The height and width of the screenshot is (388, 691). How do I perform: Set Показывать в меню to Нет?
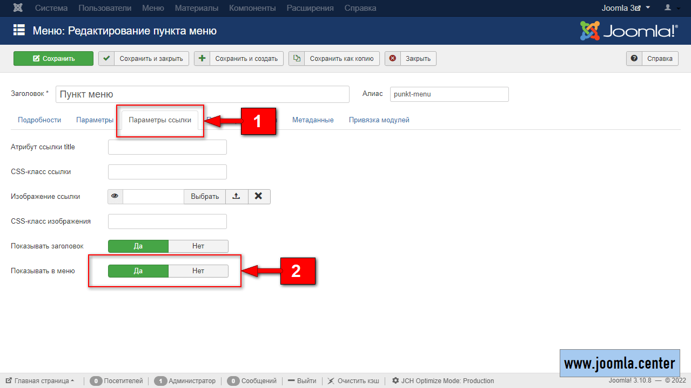point(198,271)
